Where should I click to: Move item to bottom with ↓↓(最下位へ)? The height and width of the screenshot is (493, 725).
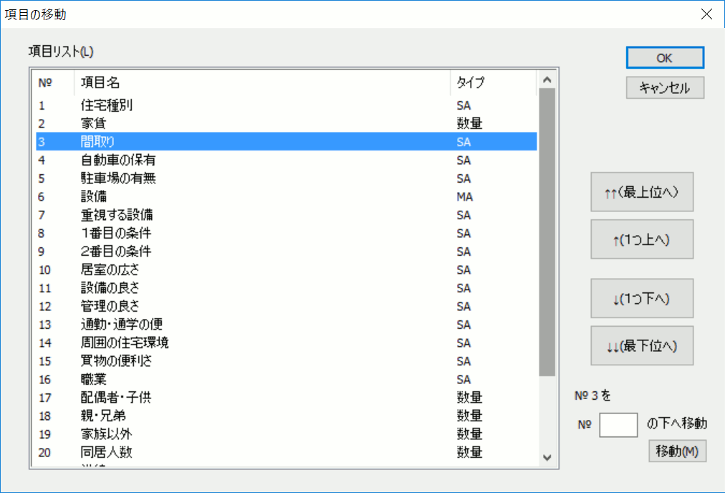click(642, 345)
